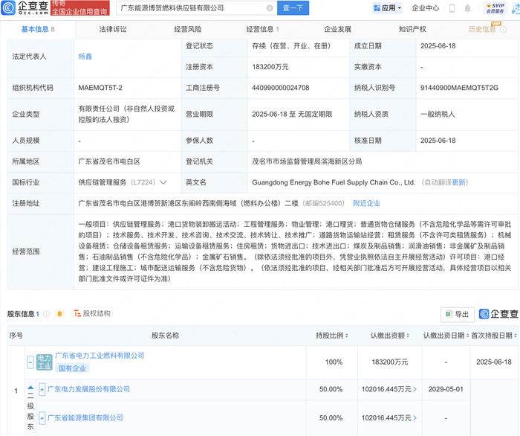Open legal representative 杨鑫 link
520x436 pixels.
(85, 57)
